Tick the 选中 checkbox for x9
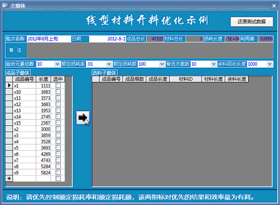 pos(58,172)
